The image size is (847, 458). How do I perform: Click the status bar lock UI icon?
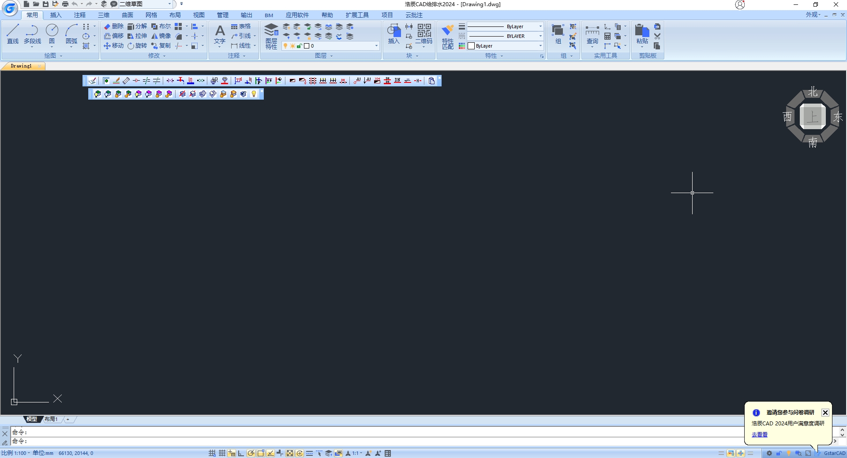[779, 453]
